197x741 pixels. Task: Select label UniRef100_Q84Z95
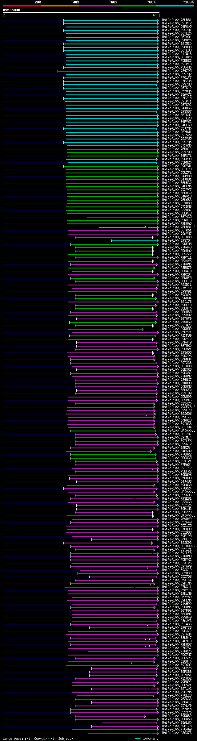177,71
